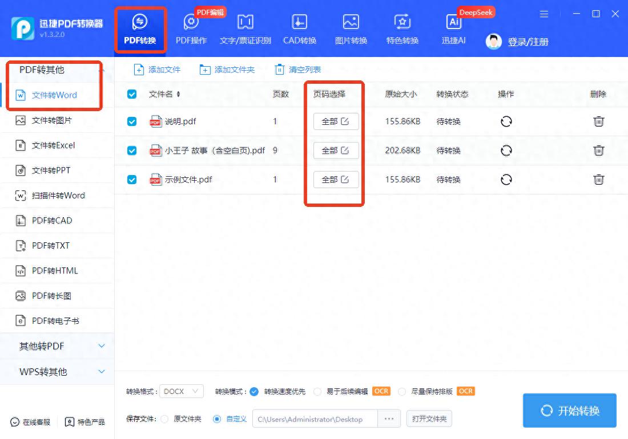The image size is (628, 439).
Task: Select 易于后续编辑 conversion mode
Action: coord(318,392)
